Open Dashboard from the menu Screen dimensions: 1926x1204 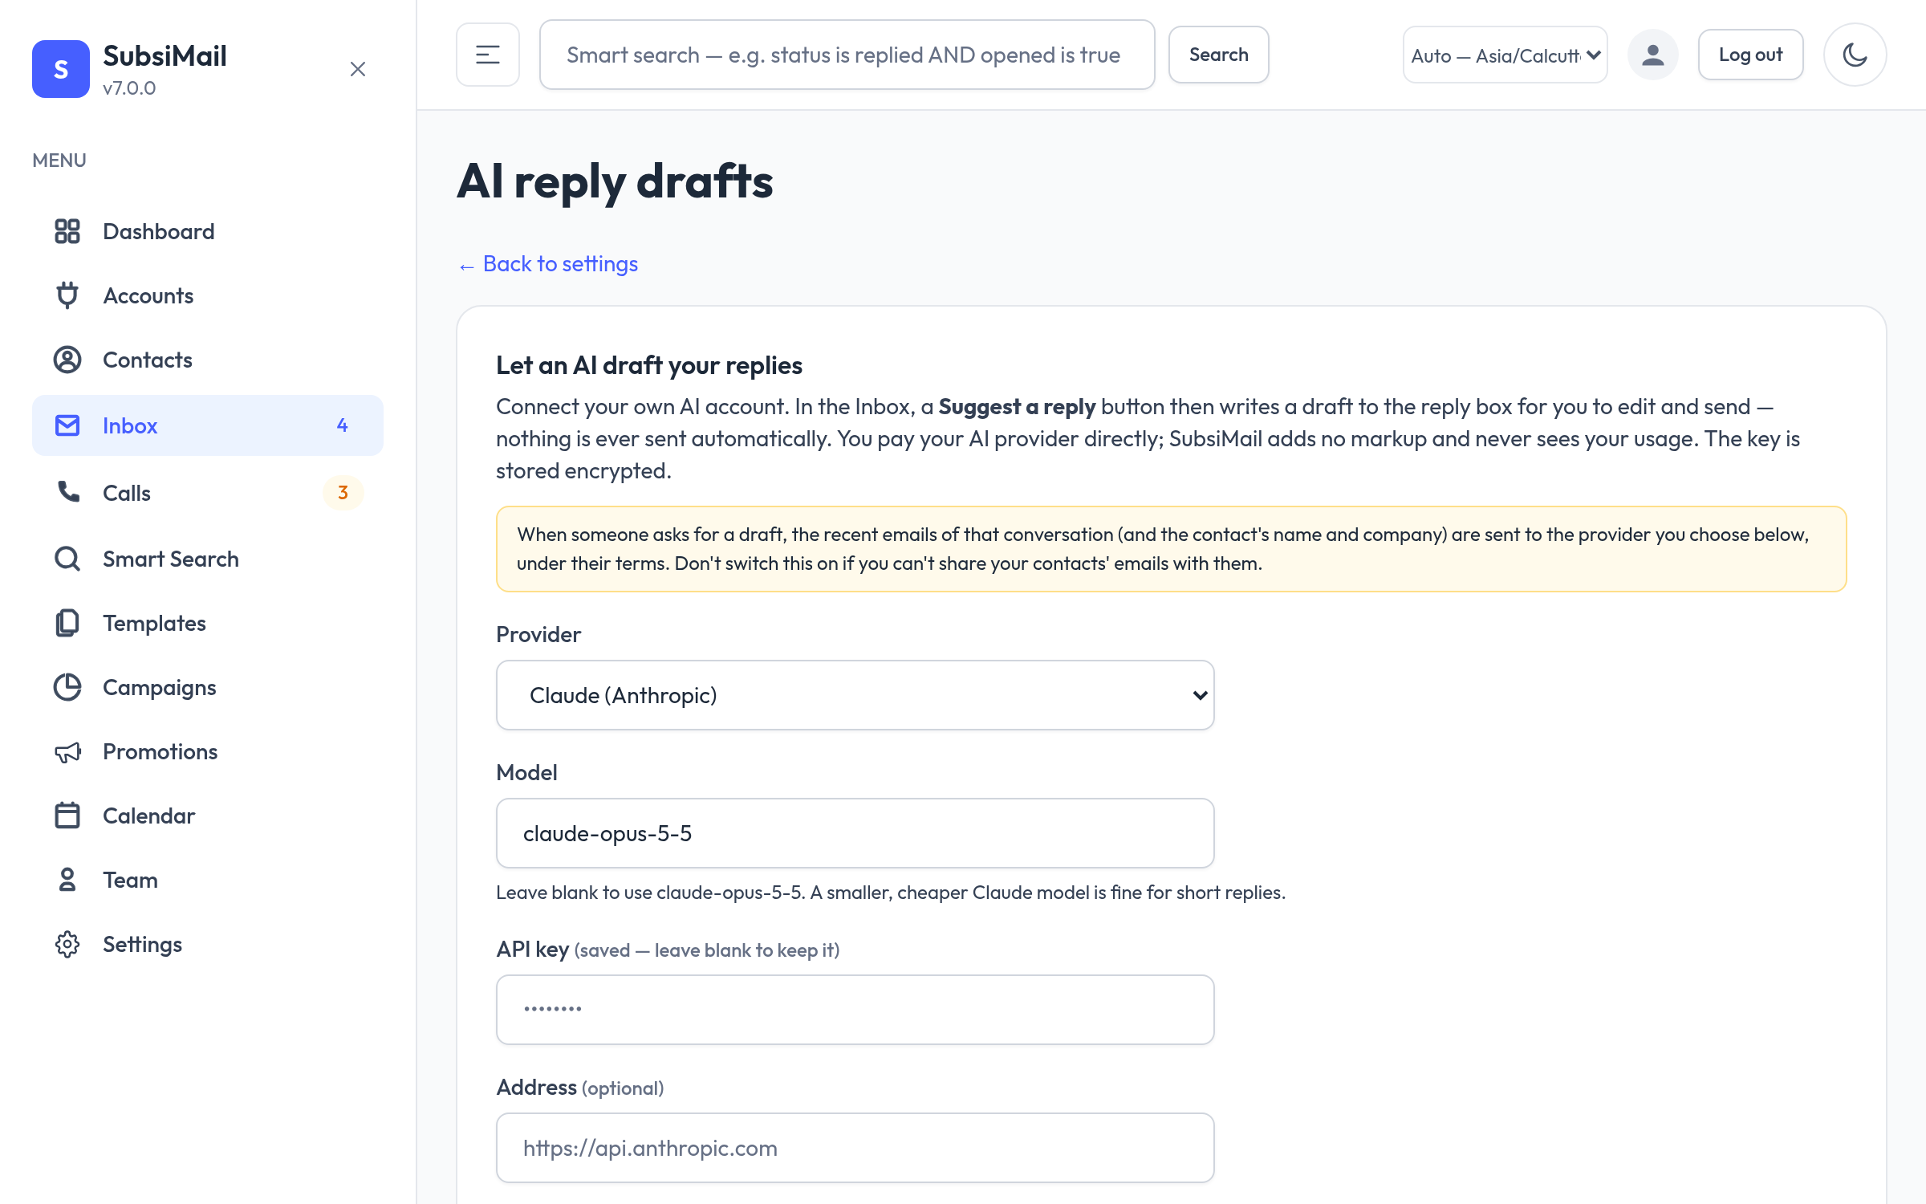pyautogui.click(x=208, y=231)
